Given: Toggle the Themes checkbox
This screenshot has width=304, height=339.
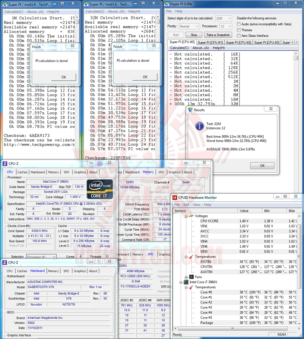Looking at the screenshot, I should click(239, 30).
